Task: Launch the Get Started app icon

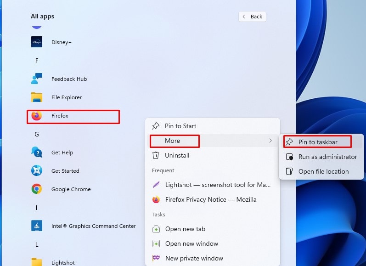Action: pos(37,171)
